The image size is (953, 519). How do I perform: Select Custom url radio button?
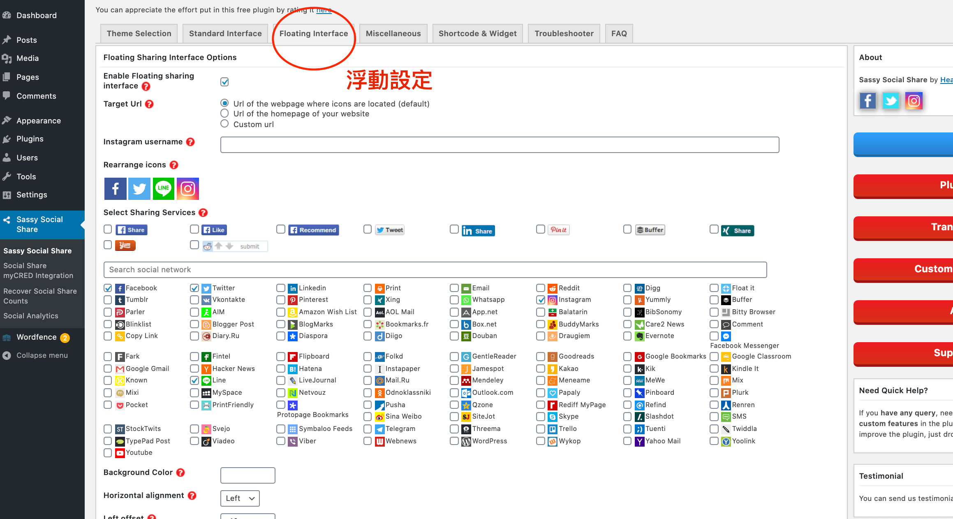tap(225, 123)
